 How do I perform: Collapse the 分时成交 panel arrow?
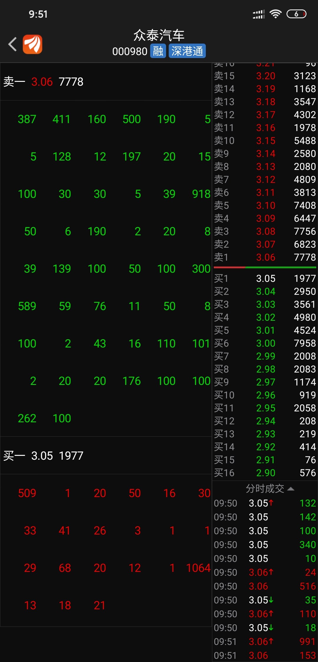point(291,489)
